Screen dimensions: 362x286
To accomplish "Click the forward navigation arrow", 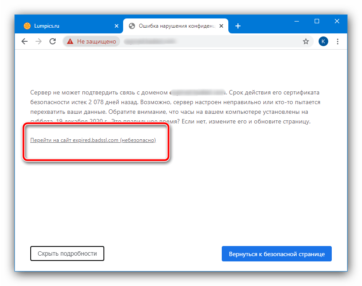I will click(39, 41).
